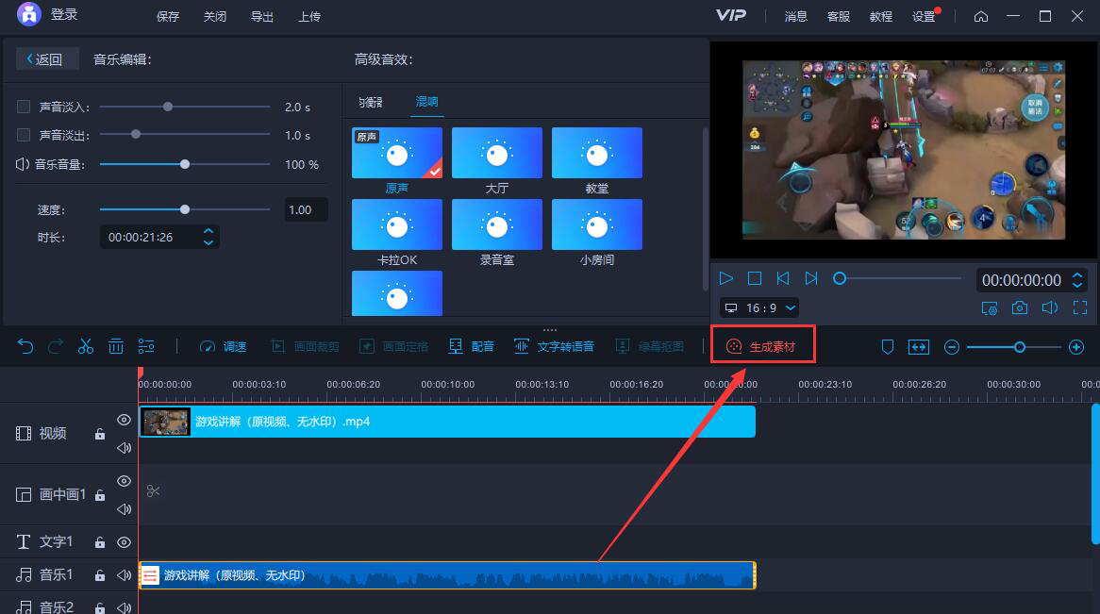Switch to the 均衡器 equalizer tab
The height and width of the screenshot is (614, 1100).
pos(371,103)
